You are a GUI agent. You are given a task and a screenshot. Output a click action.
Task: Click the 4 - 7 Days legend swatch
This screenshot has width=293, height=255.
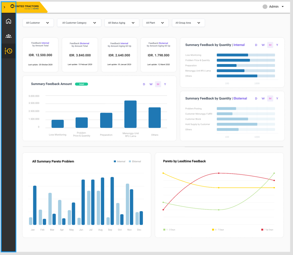coord(213,230)
